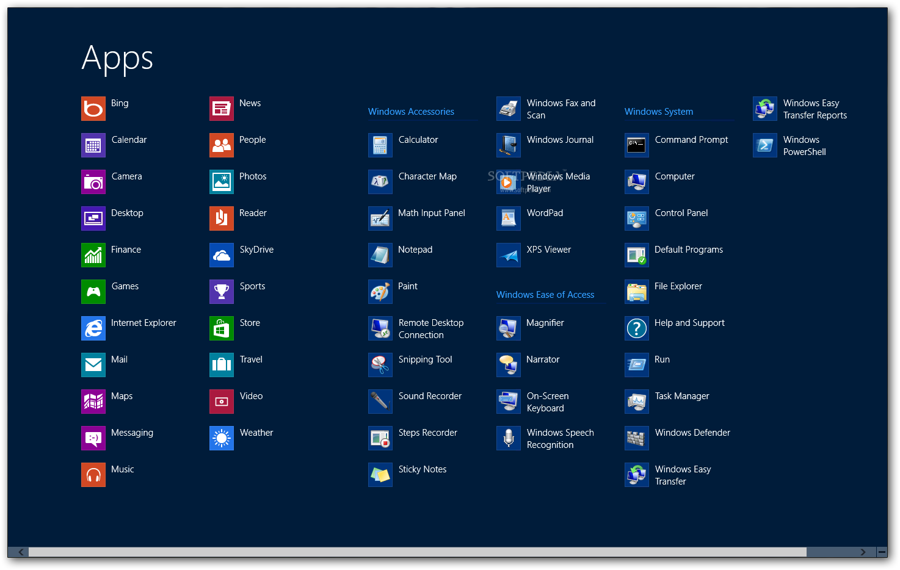Image resolution: width=900 pixels, height=570 pixels.
Task: Click the Run label
Action: 662,359
